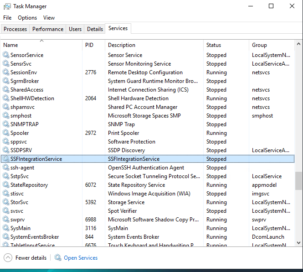Click the Open Services link
The width and height of the screenshot is (303, 272).
(x=81, y=258)
